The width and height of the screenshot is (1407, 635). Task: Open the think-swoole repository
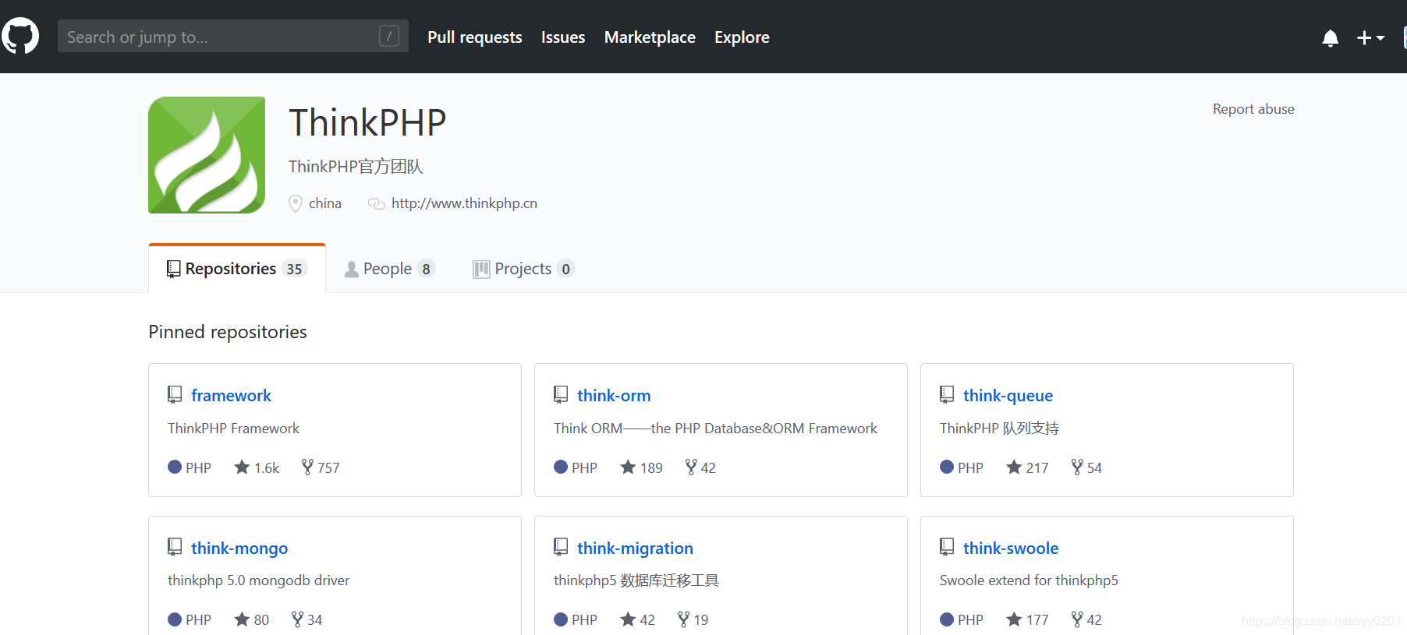[1011, 549]
